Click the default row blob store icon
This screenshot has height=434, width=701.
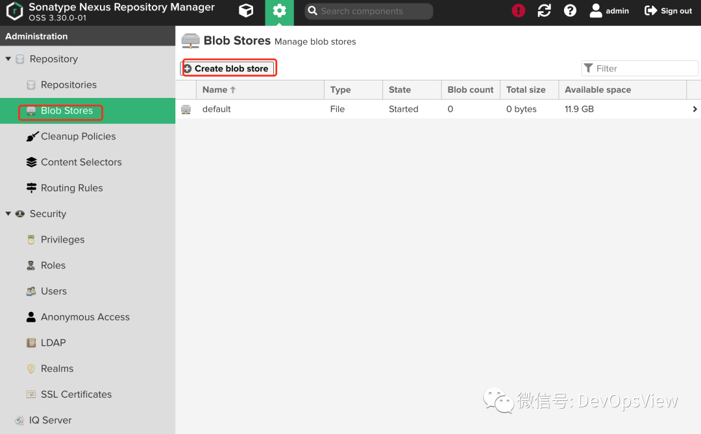(x=186, y=110)
